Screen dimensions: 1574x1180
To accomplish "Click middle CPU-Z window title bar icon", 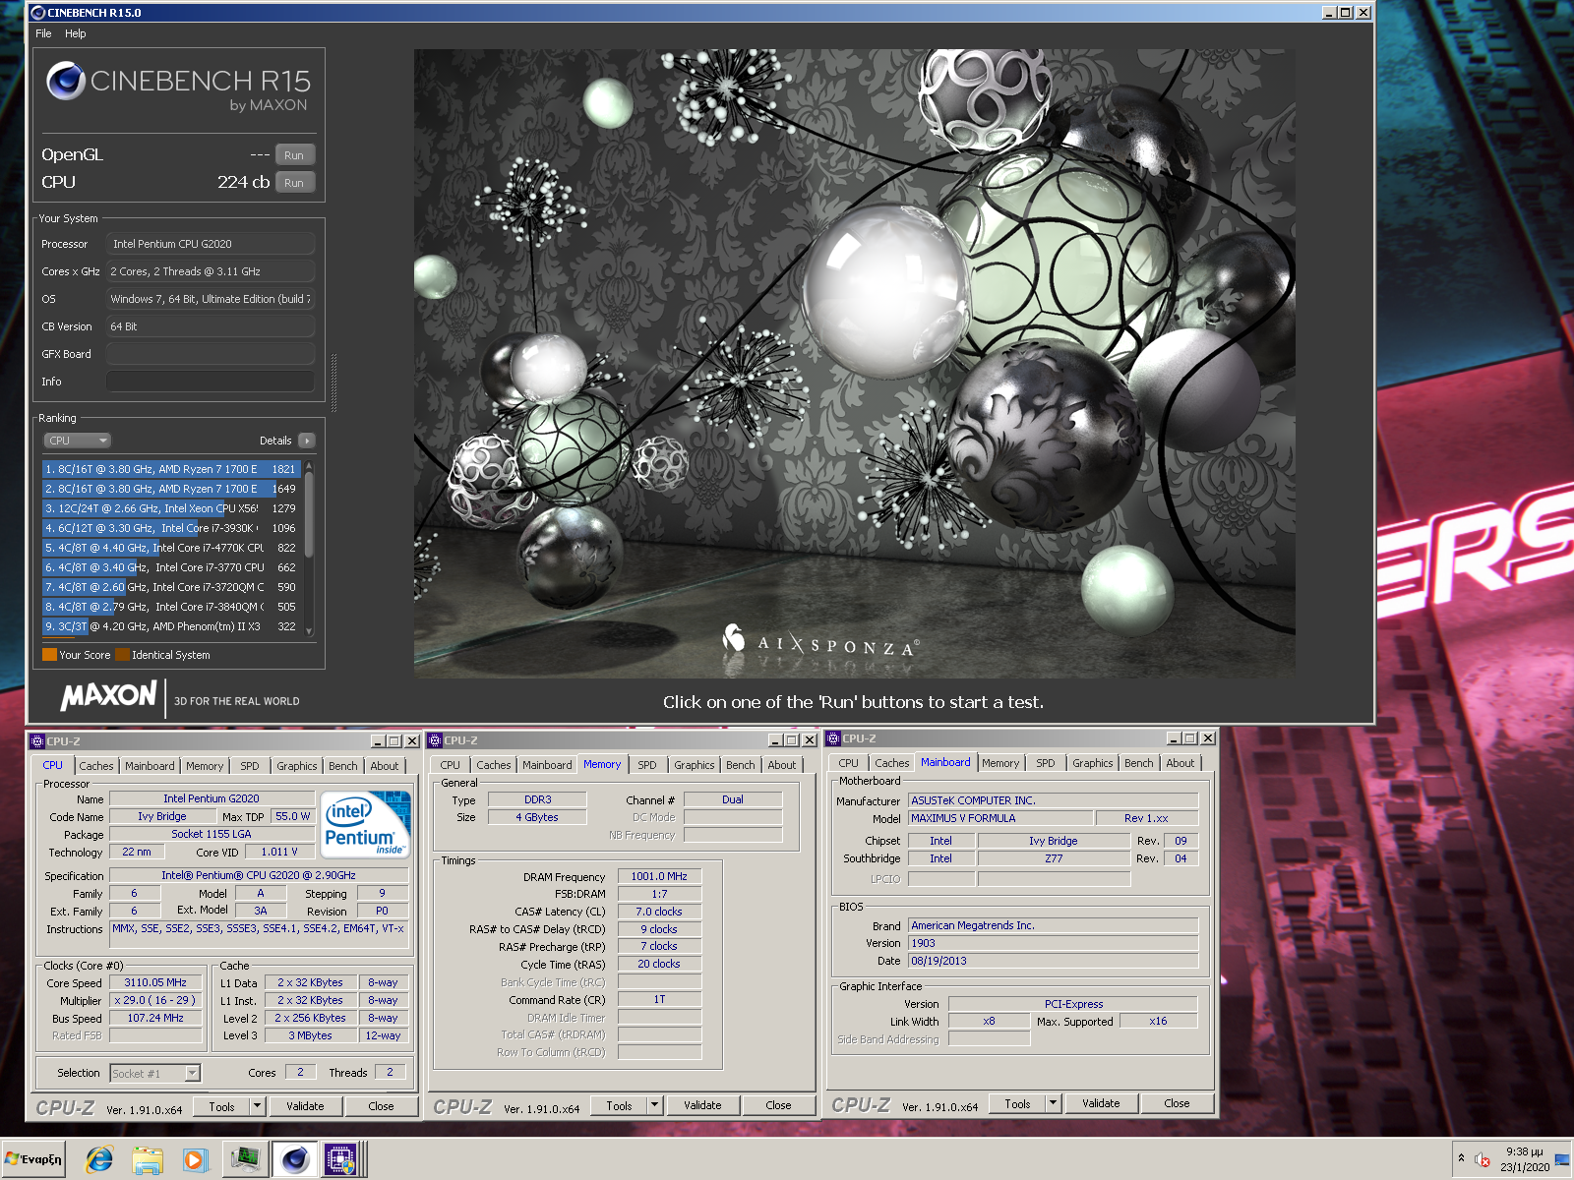I will click(x=435, y=740).
